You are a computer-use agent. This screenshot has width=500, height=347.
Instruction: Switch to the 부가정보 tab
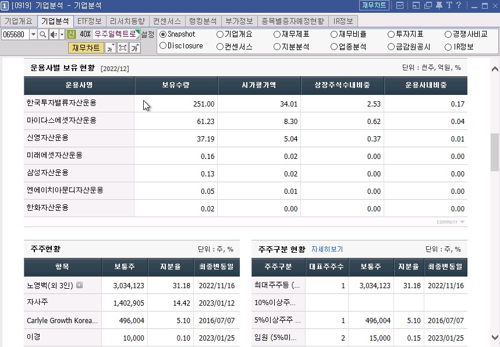pyautogui.click(x=239, y=21)
